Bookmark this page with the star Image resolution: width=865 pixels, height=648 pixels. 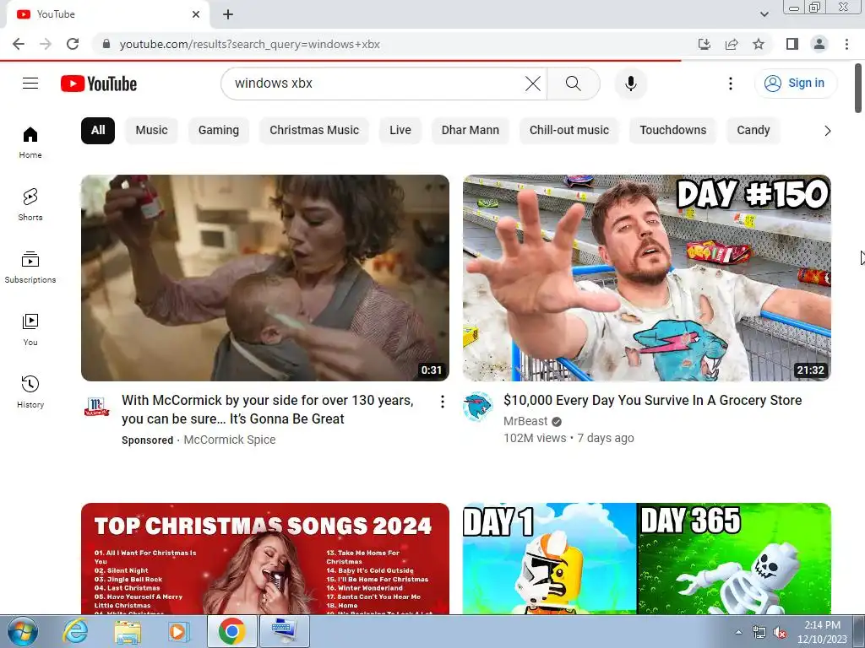coord(759,44)
